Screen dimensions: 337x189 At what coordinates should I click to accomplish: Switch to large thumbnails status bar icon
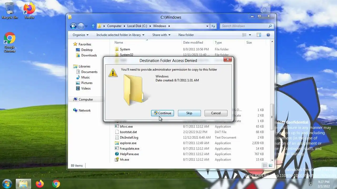(270, 166)
